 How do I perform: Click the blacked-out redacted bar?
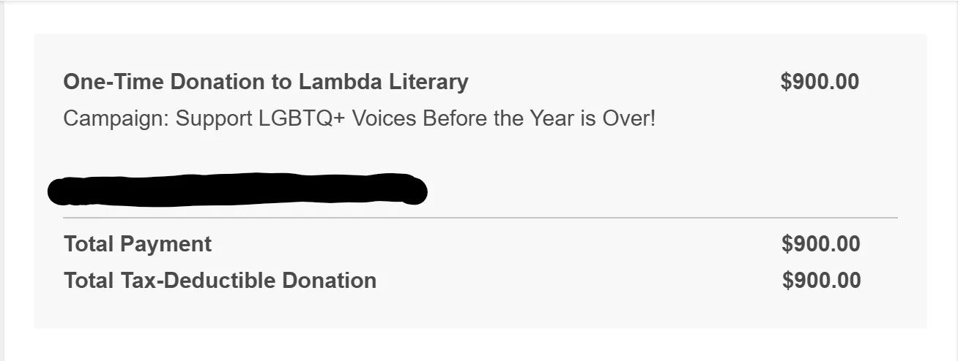coord(237,190)
